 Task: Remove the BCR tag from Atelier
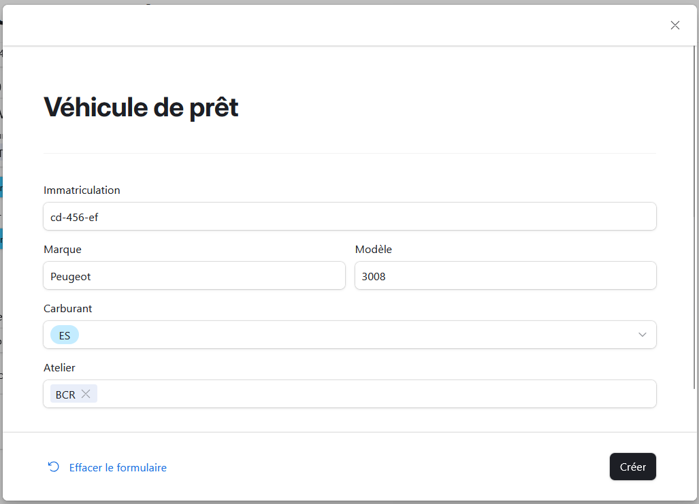[x=86, y=394]
